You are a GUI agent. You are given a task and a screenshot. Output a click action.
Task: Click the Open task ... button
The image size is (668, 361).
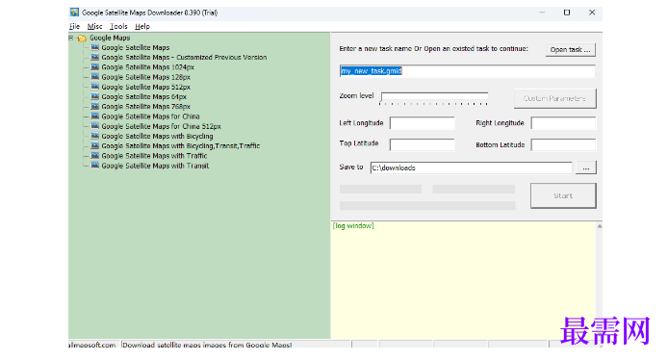point(571,49)
